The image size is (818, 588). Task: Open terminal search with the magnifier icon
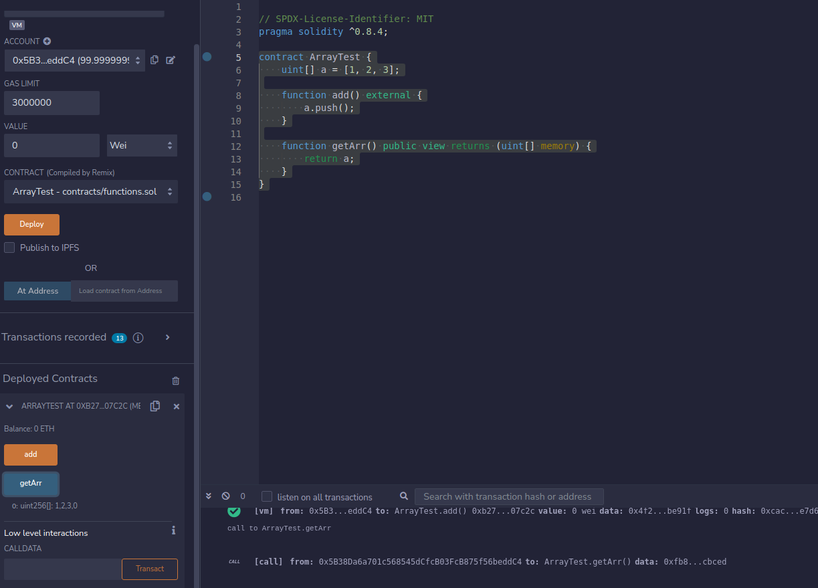[403, 496]
